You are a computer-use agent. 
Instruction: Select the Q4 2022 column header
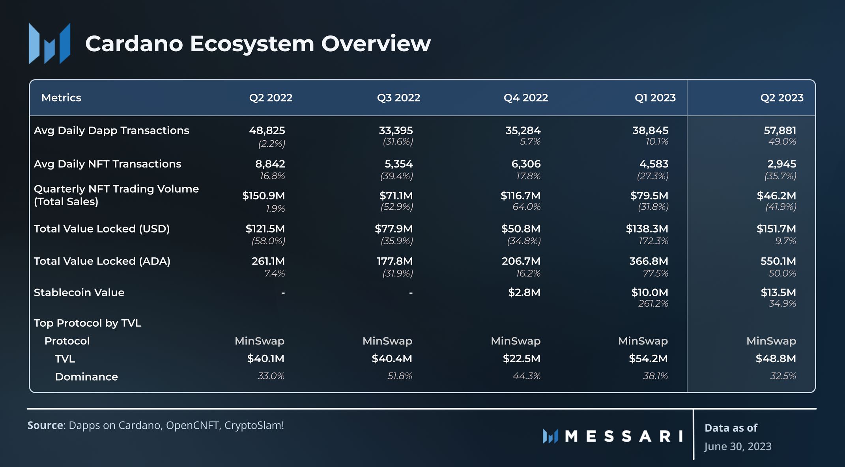[525, 98]
